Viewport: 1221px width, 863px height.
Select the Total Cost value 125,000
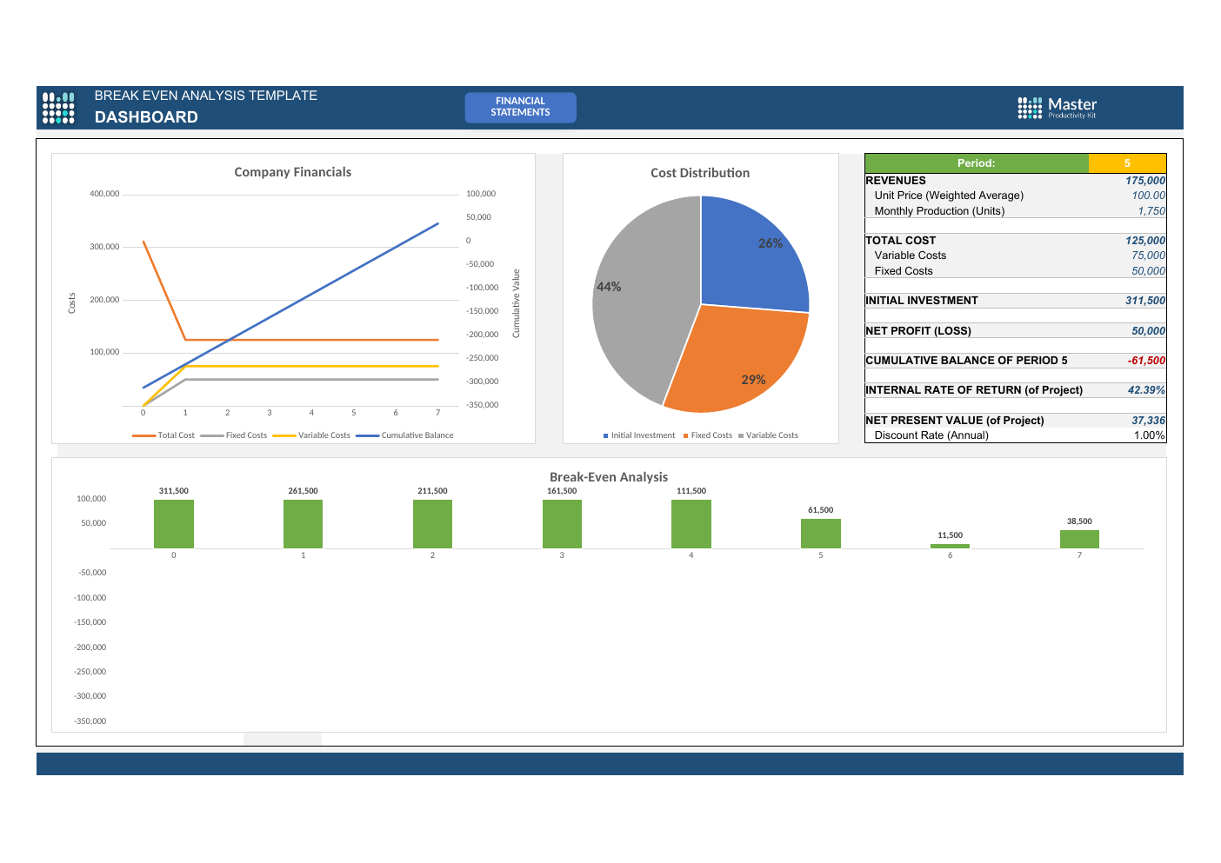pyautogui.click(x=1145, y=241)
